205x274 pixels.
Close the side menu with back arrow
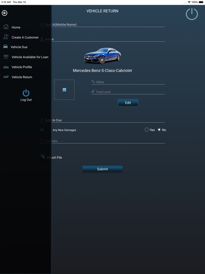(4, 13)
